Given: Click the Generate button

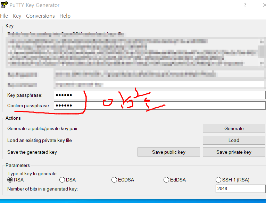Looking at the screenshot, I should [x=234, y=128].
